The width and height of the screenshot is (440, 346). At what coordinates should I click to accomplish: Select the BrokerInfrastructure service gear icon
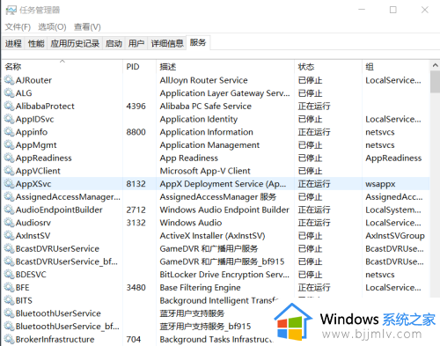(9, 339)
